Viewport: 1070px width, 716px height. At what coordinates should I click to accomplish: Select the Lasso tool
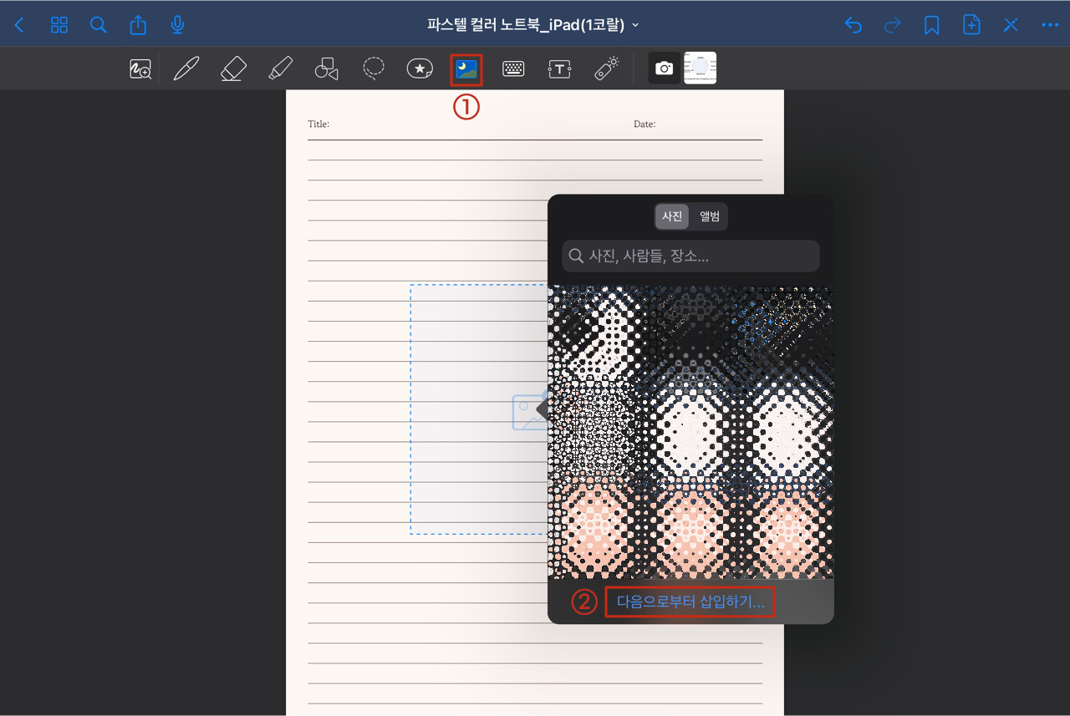pos(374,69)
